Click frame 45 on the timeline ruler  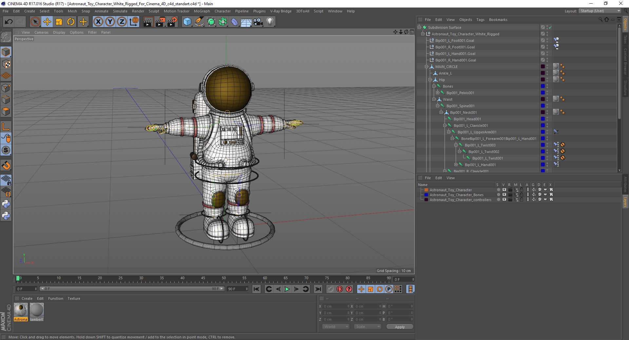[203, 279]
